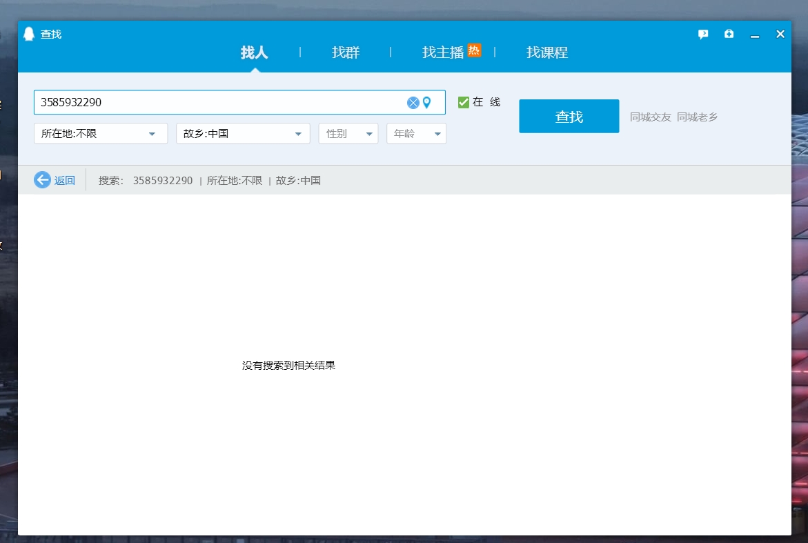Open the 同城老乡 link
This screenshot has height=543, width=808.
(x=697, y=117)
